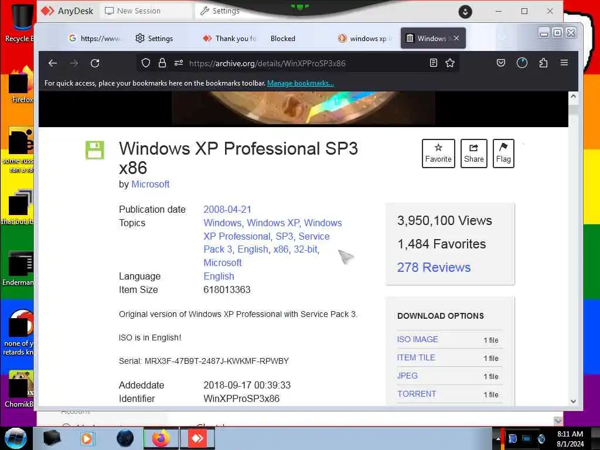Open the Enderman desktop icon
Image resolution: width=600 pixels, height=450 pixels.
click(x=18, y=268)
